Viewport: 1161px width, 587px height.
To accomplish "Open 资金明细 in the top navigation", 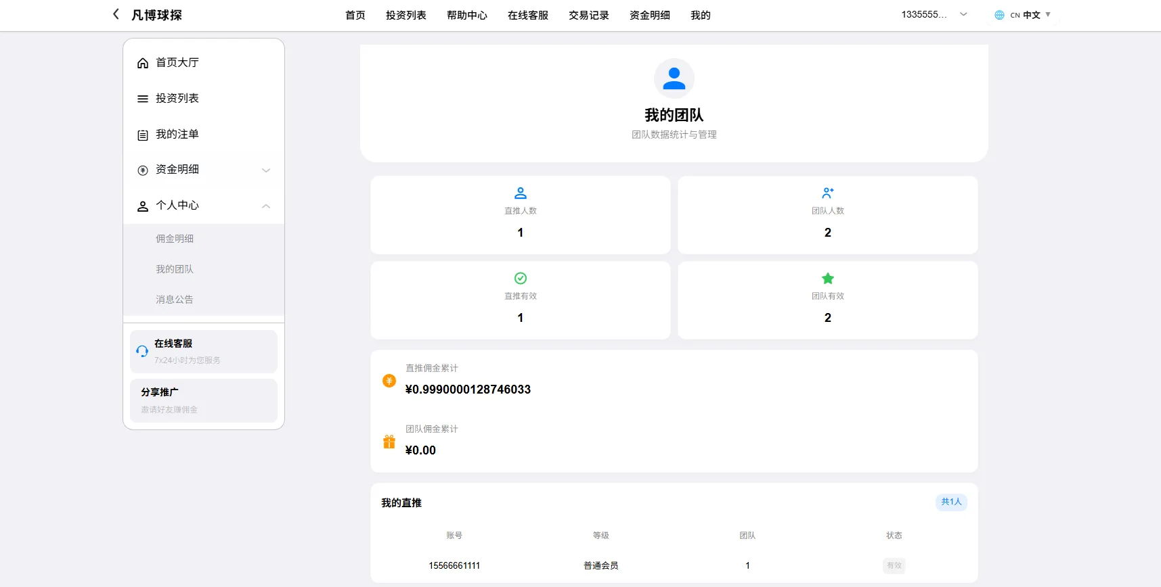I will [x=650, y=15].
